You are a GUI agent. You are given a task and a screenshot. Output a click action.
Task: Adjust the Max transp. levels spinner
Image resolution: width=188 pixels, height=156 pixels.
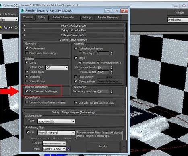[x=111, y=68]
